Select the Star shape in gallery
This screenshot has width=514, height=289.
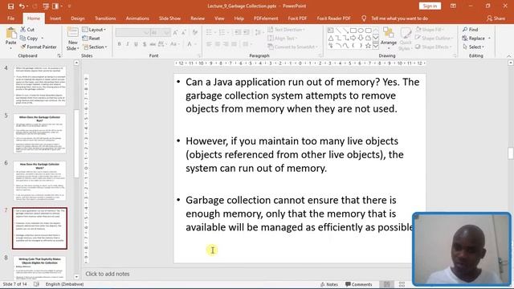[368, 46]
